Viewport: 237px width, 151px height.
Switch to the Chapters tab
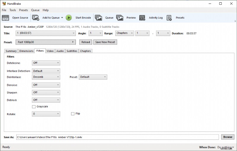[x=85, y=51]
